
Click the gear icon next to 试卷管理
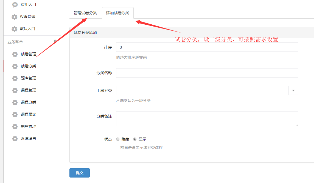15,54
